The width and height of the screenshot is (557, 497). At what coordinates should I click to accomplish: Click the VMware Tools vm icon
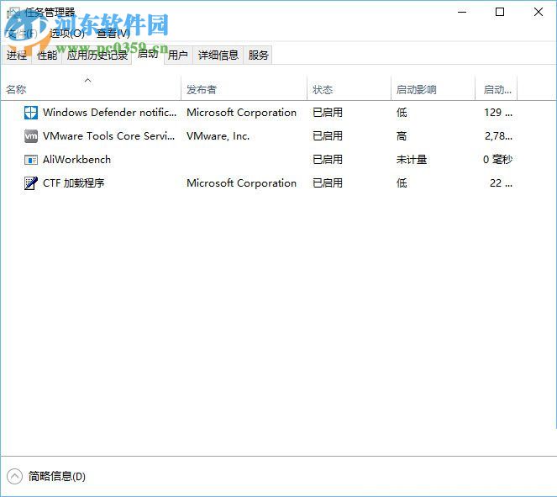pyautogui.click(x=31, y=136)
